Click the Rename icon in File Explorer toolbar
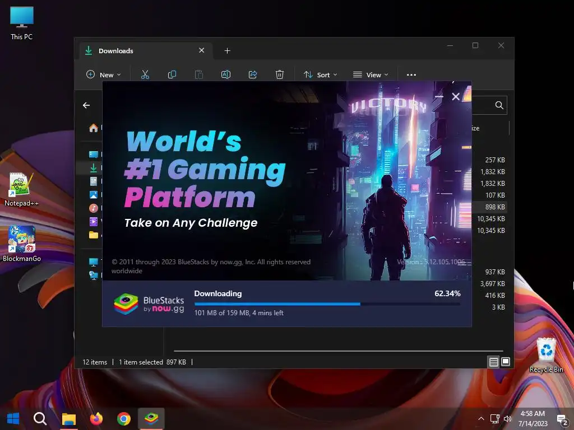This screenshot has height=430, width=574. coord(226,74)
